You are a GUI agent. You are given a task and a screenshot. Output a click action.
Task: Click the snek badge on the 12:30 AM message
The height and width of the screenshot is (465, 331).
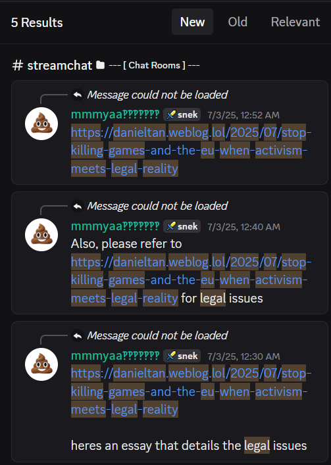182,356
